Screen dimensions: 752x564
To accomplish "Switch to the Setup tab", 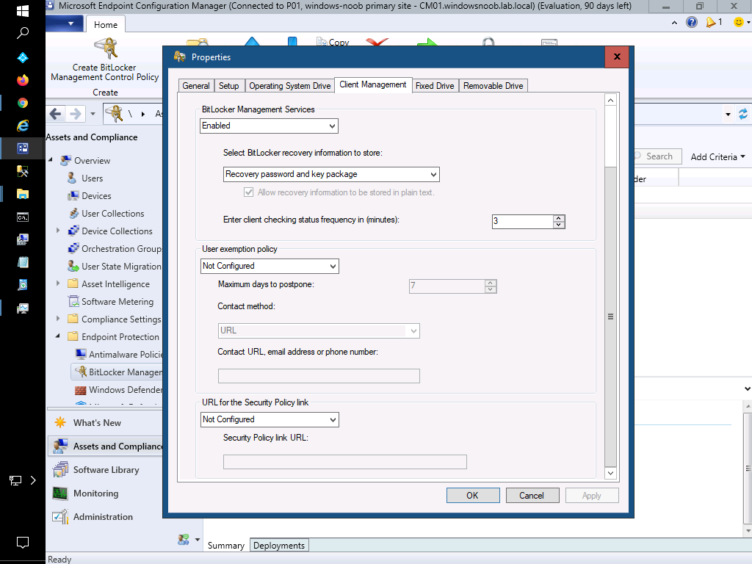I will [229, 86].
